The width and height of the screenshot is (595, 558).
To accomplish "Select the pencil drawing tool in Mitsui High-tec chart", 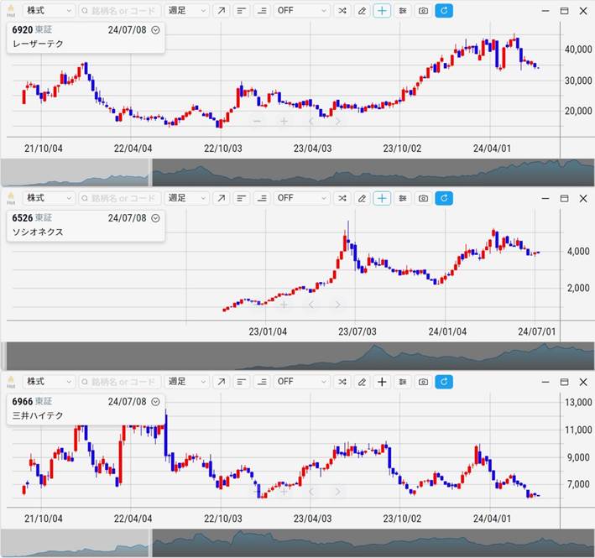I will point(362,382).
